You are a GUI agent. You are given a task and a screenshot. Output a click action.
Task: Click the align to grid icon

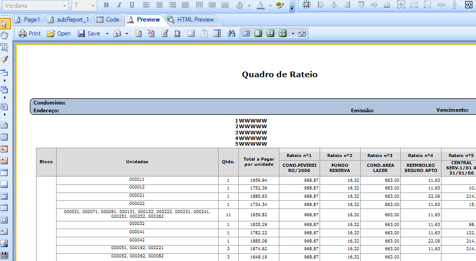306,5
